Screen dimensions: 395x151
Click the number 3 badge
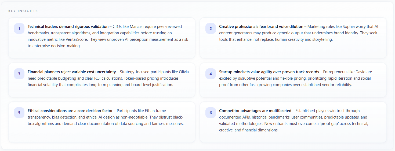click(19, 74)
